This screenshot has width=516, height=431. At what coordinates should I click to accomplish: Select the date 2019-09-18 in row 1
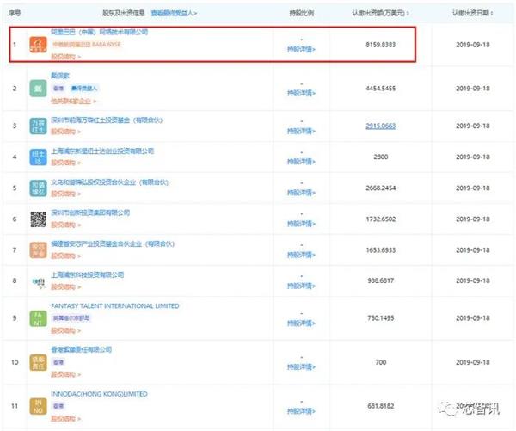pyautogui.click(x=472, y=45)
